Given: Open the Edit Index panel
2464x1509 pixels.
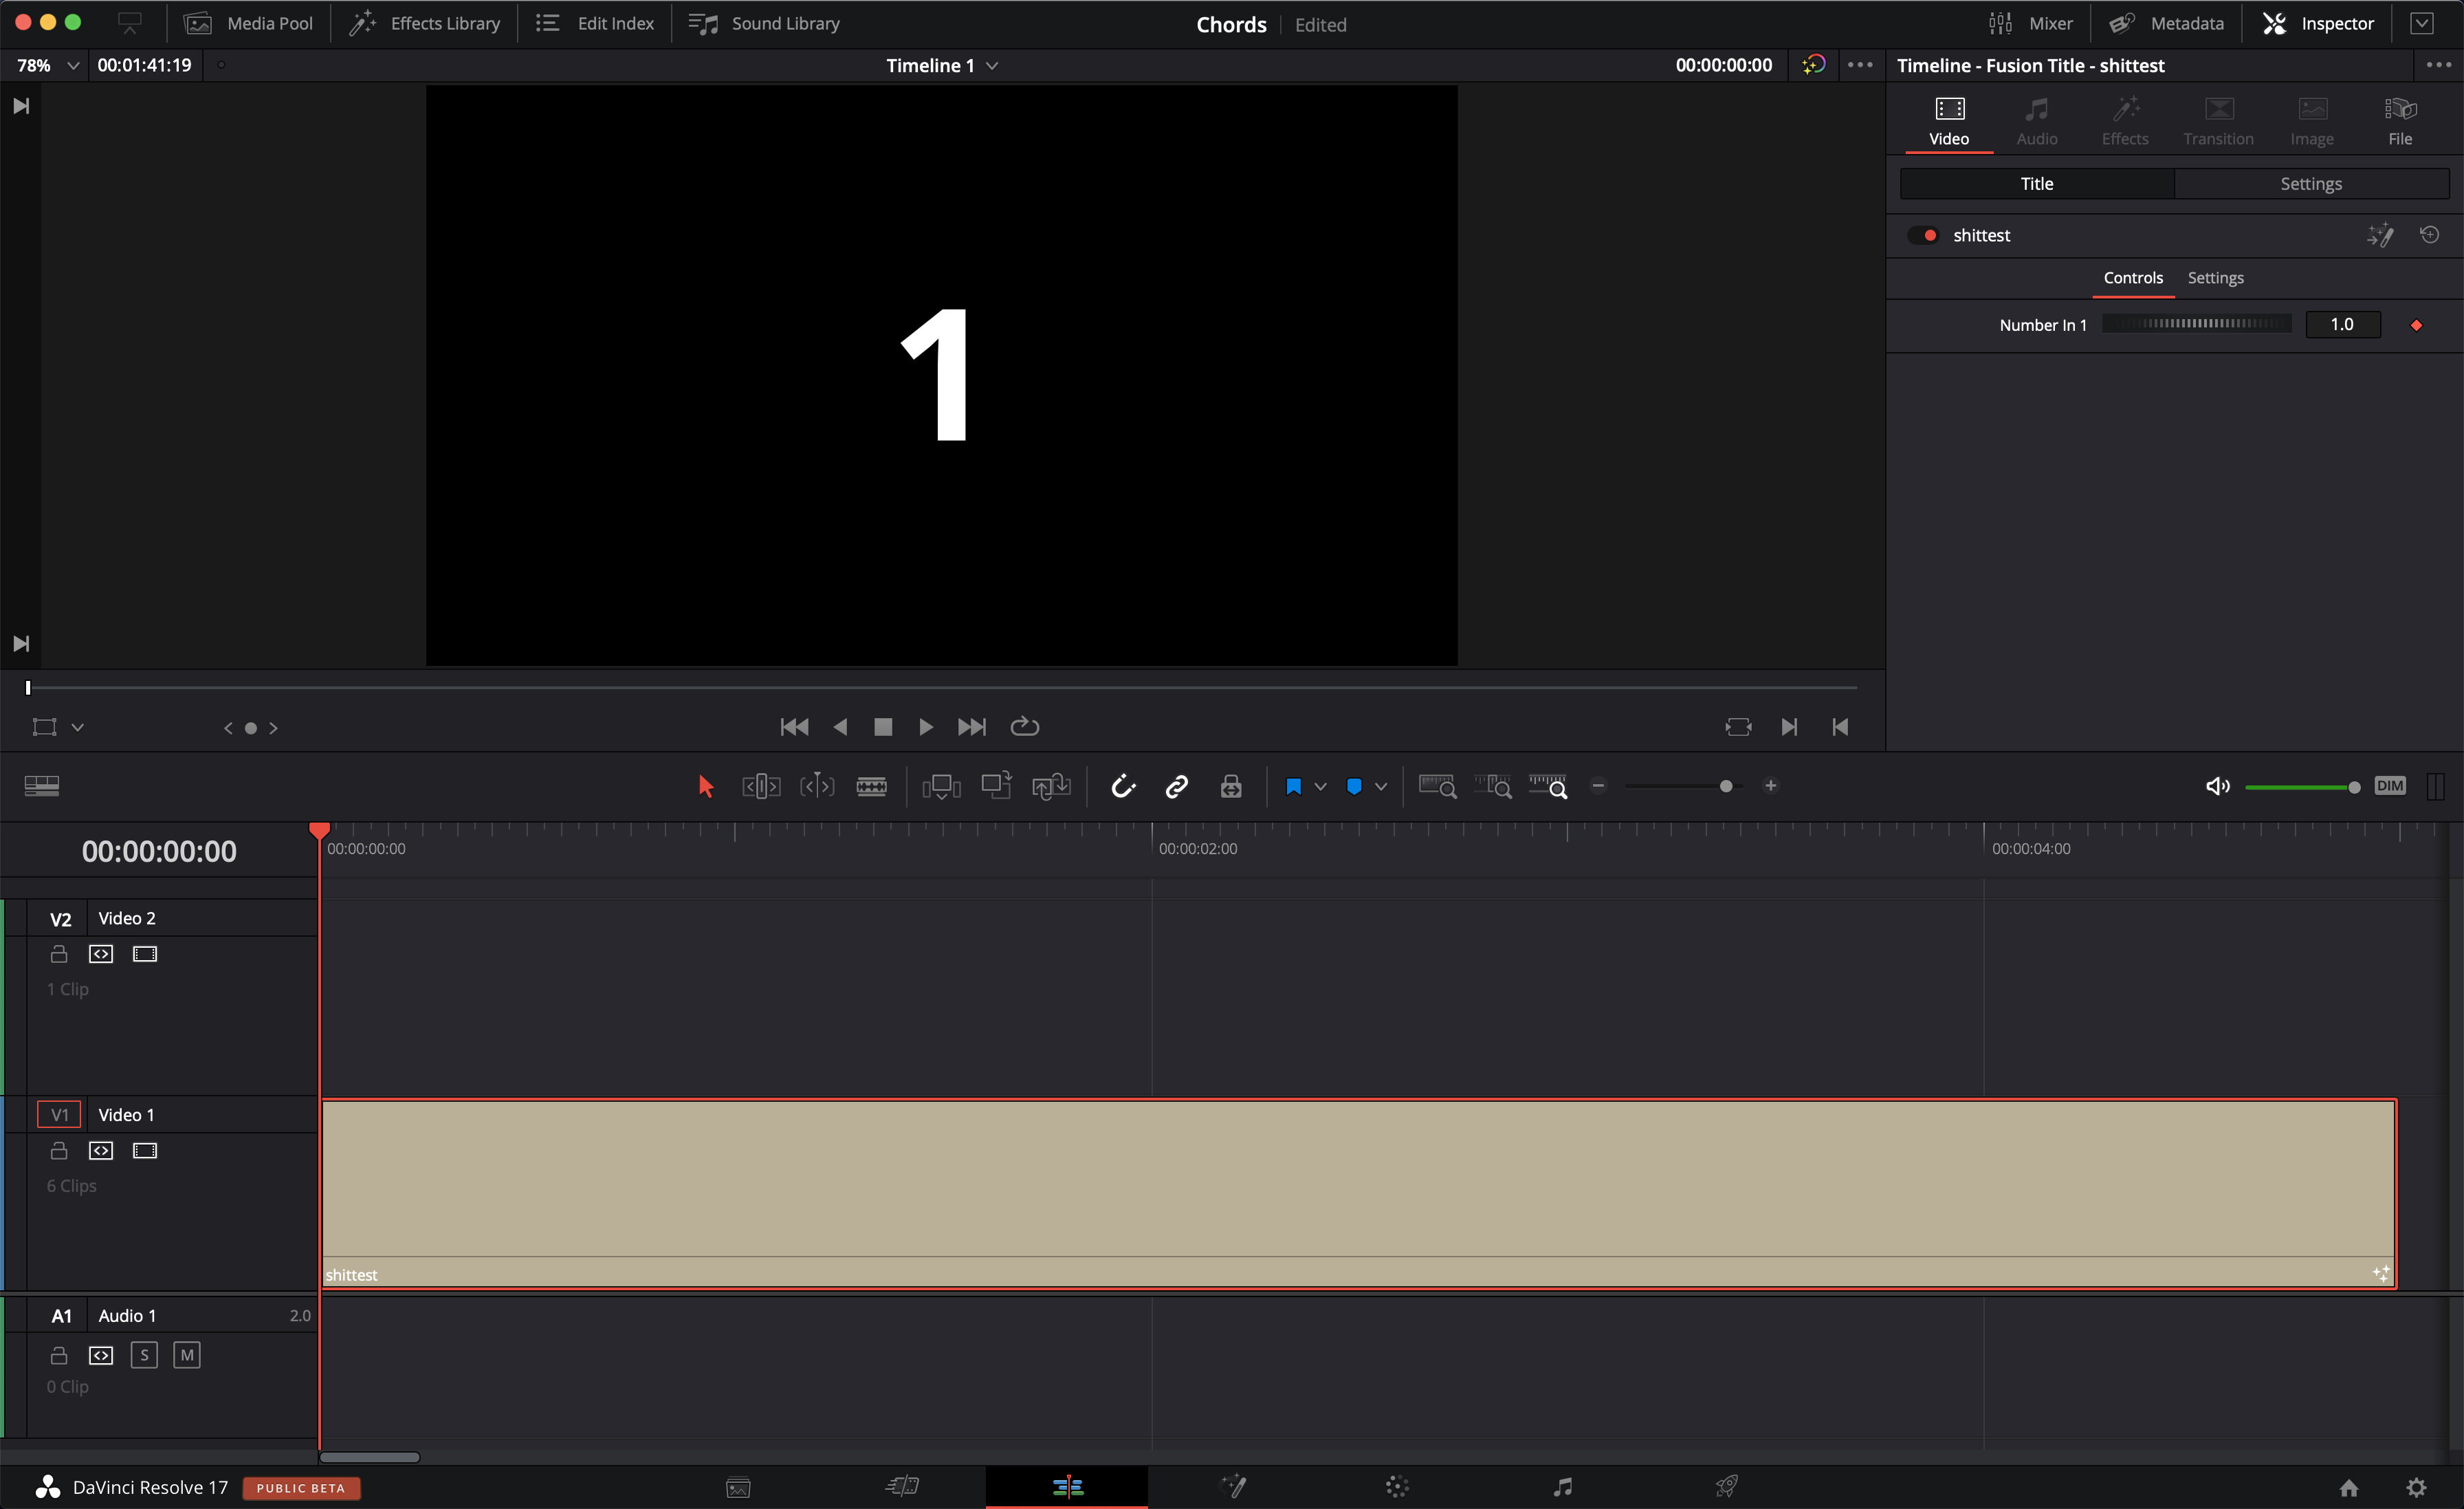Looking at the screenshot, I should click(594, 23).
